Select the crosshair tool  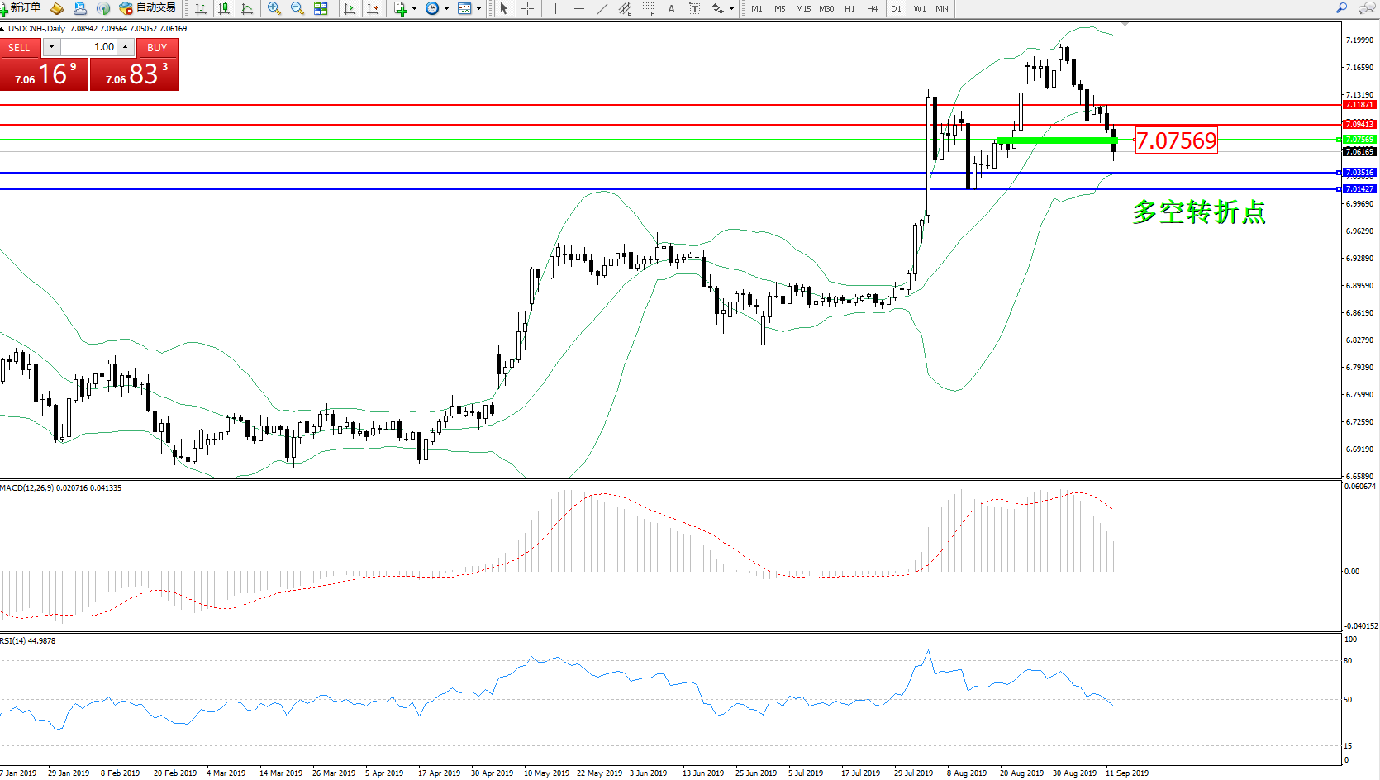527,8
